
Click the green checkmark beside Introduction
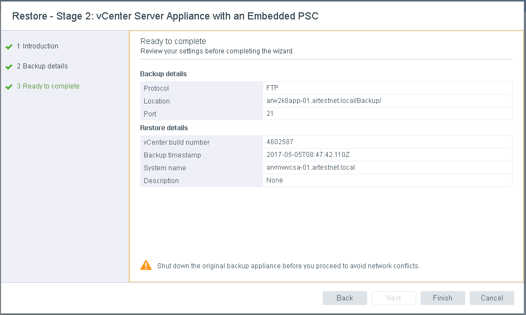9,47
